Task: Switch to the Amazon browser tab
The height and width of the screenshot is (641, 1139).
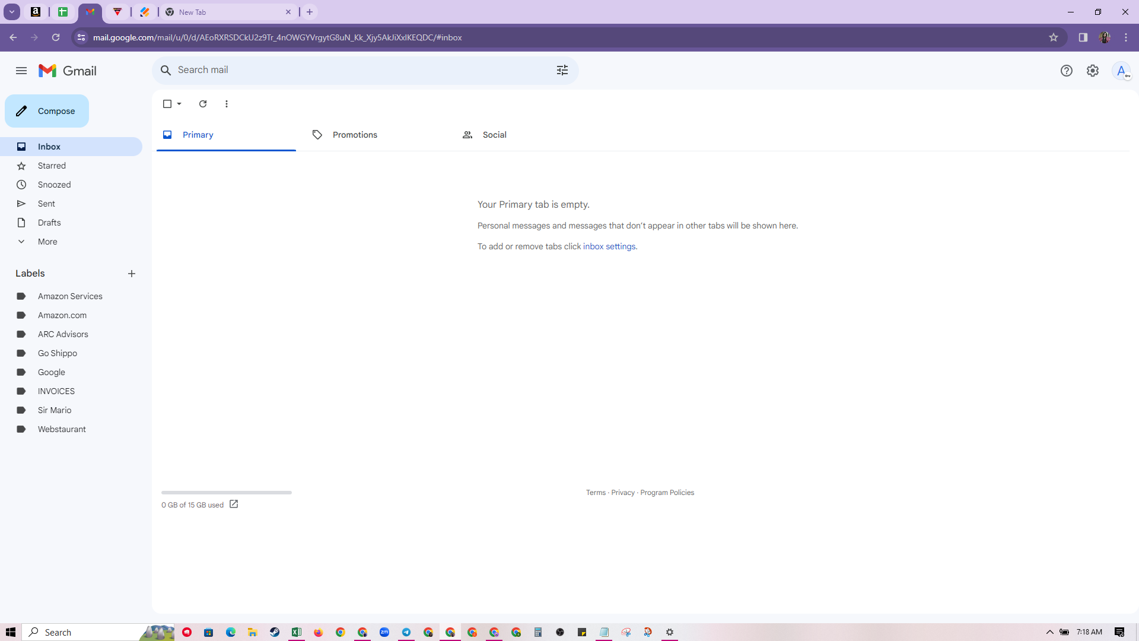Action: [x=36, y=12]
